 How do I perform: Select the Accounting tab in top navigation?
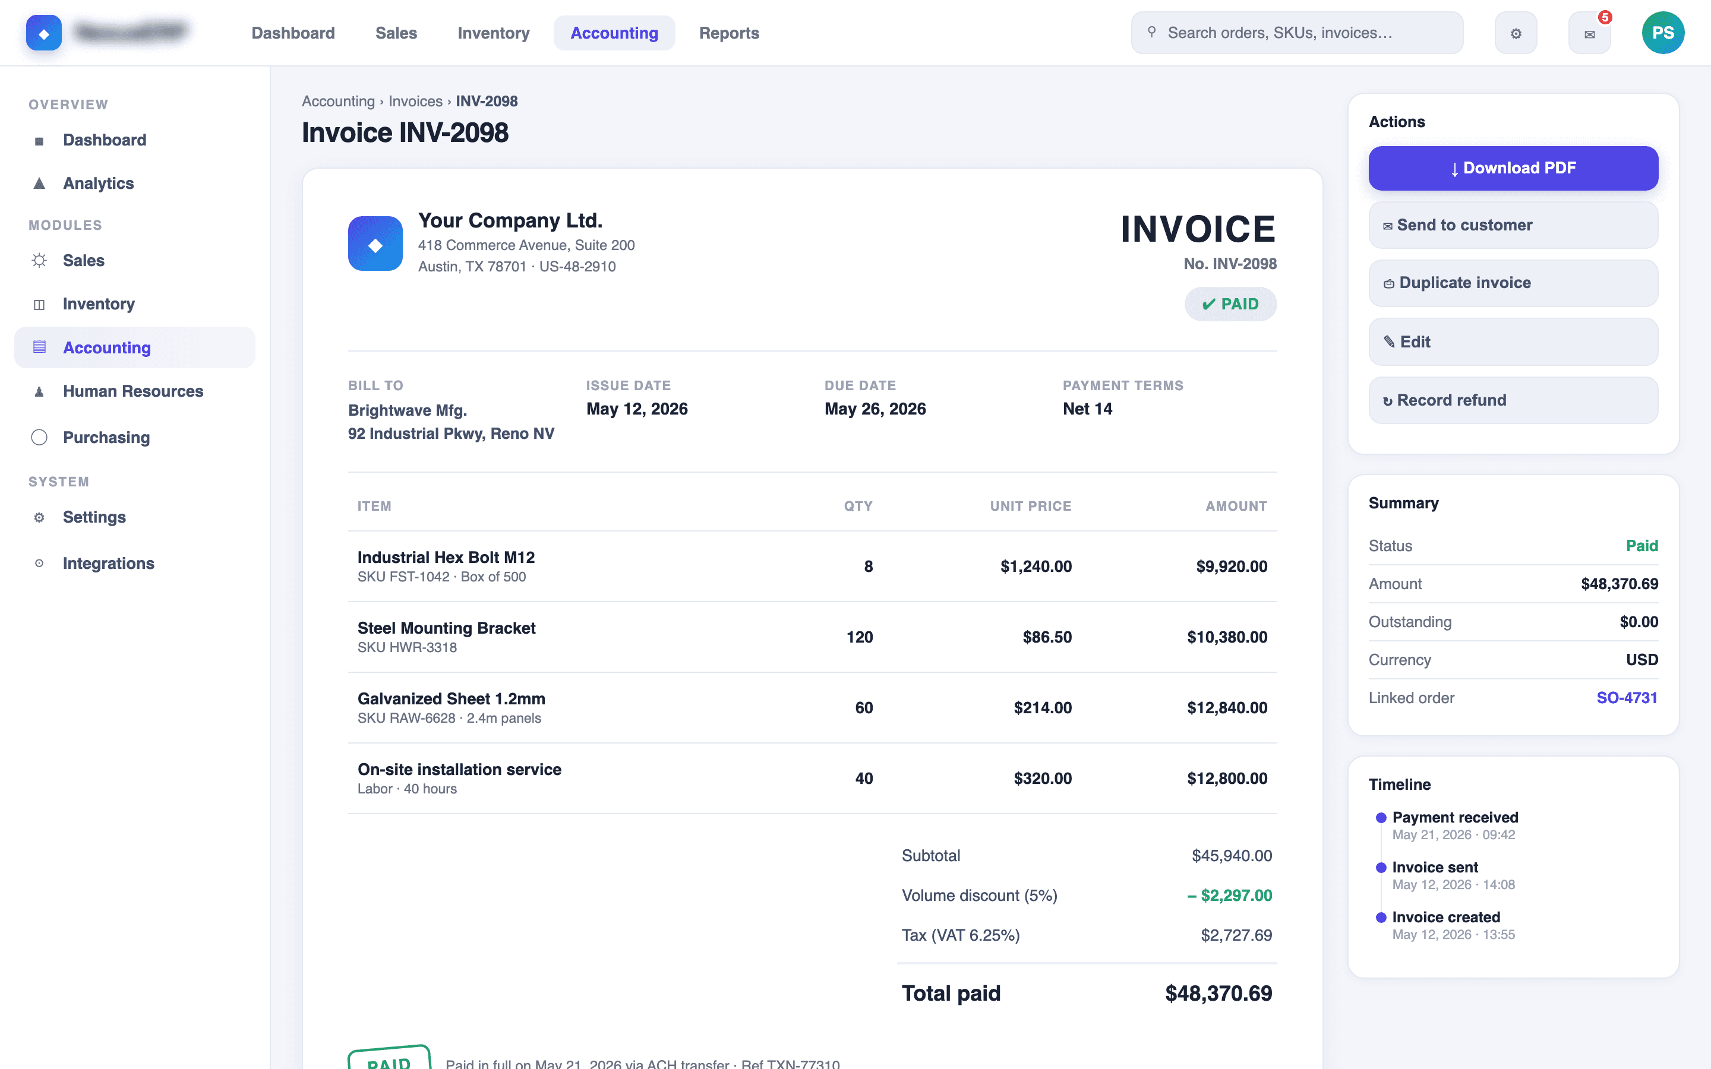pyautogui.click(x=614, y=33)
